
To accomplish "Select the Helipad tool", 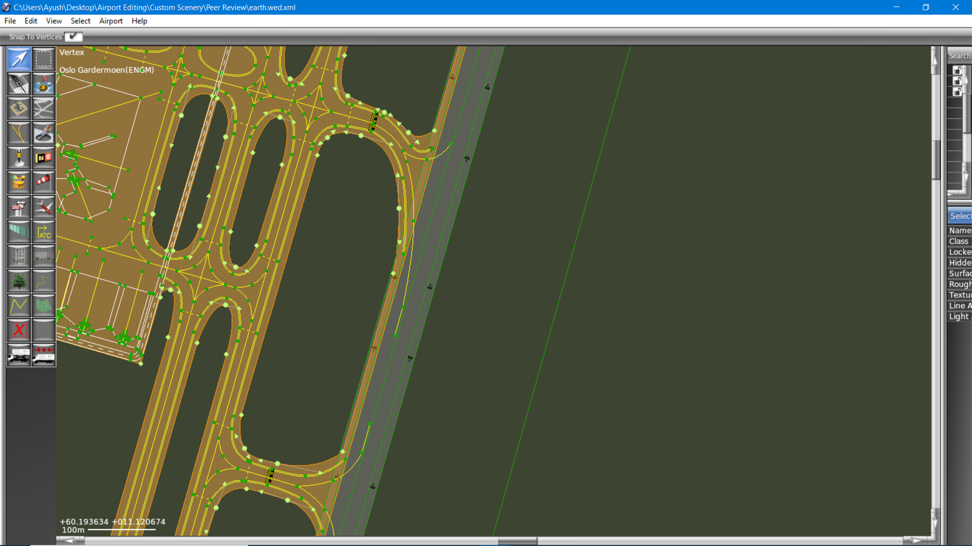I will point(19,108).
